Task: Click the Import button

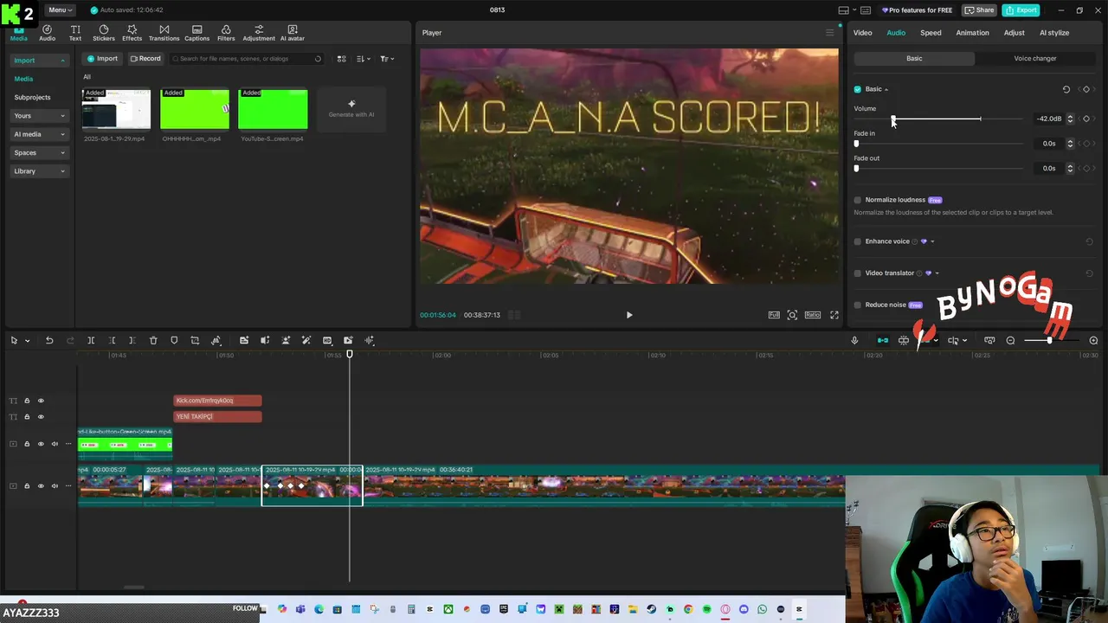Action: (102, 59)
